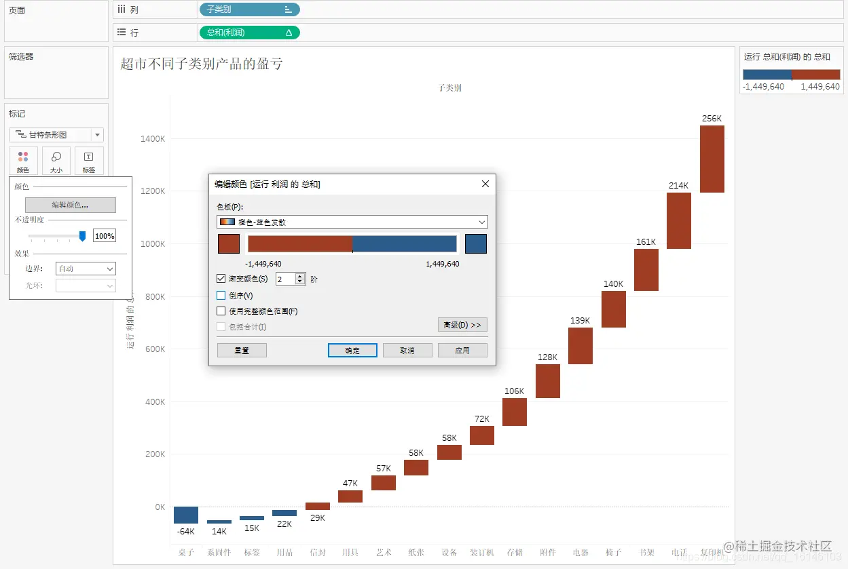Open the 边界 border dropdown
The height and width of the screenshot is (569, 848).
tap(86, 269)
